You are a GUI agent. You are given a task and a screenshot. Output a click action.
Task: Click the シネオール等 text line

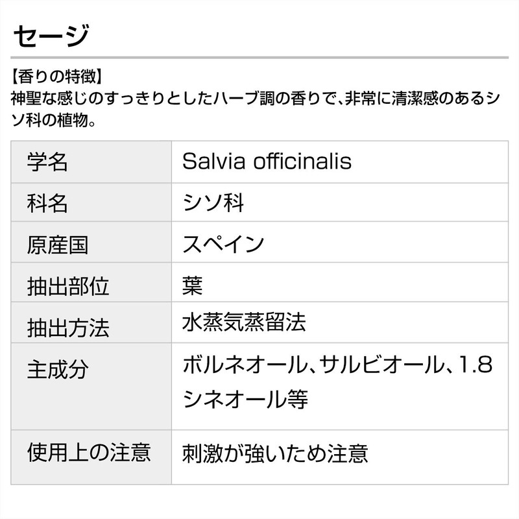tap(245, 398)
